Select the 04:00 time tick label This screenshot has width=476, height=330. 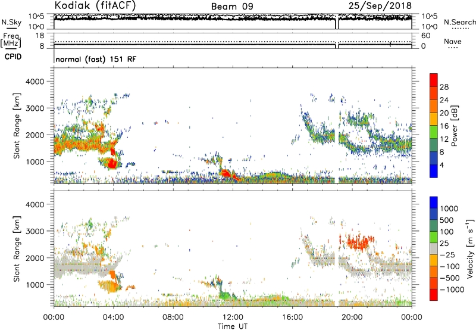[x=113, y=317]
